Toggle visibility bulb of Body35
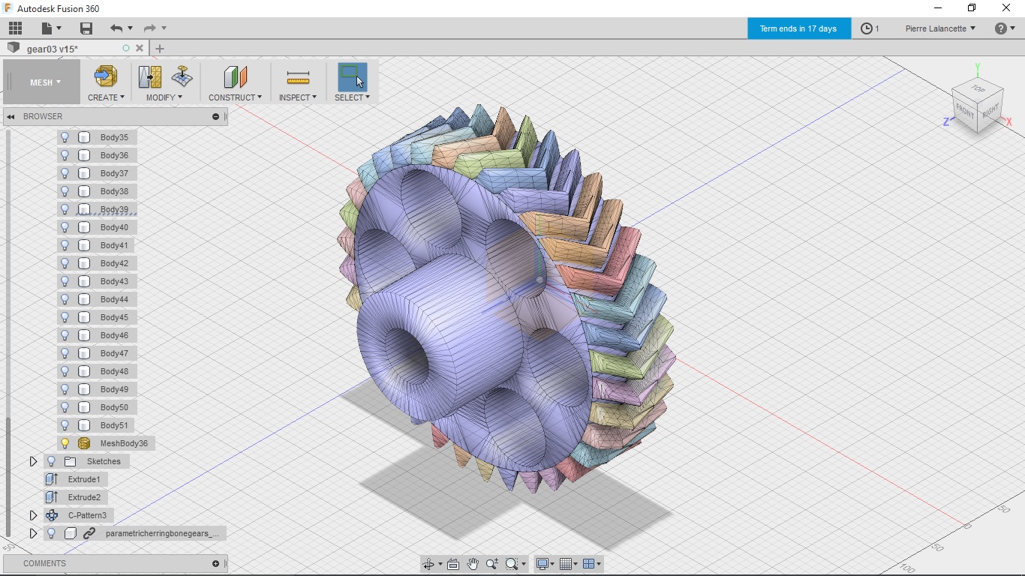The width and height of the screenshot is (1025, 576). click(x=65, y=137)
